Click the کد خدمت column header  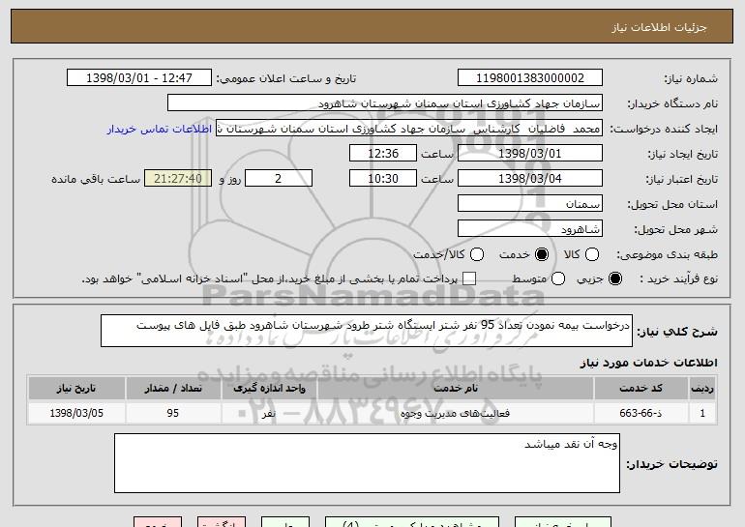641,389
